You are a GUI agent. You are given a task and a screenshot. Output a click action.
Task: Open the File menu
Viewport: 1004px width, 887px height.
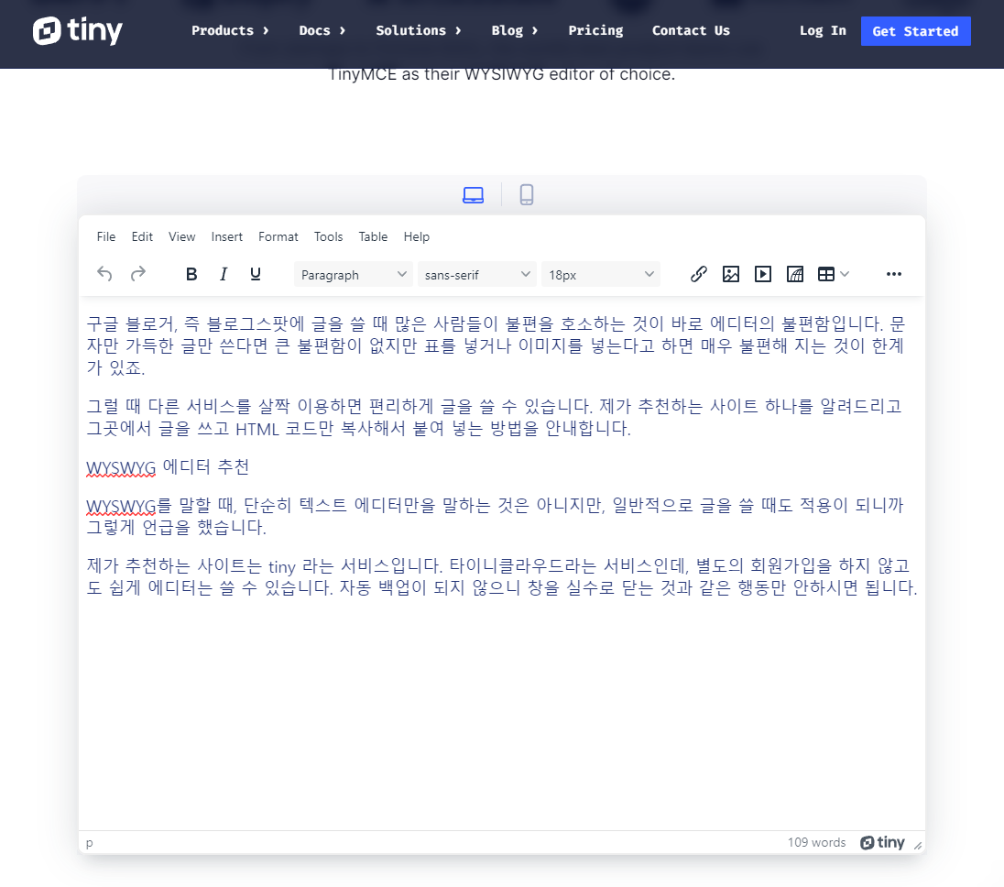[x=106, y=237]
